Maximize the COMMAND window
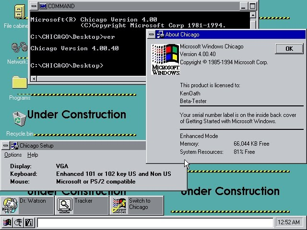 click(252, 6)
